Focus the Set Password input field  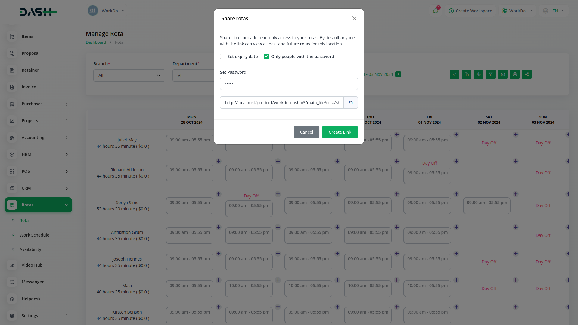click(288, 84)
